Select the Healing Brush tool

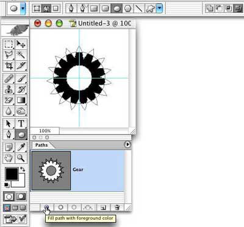[9, 79]
